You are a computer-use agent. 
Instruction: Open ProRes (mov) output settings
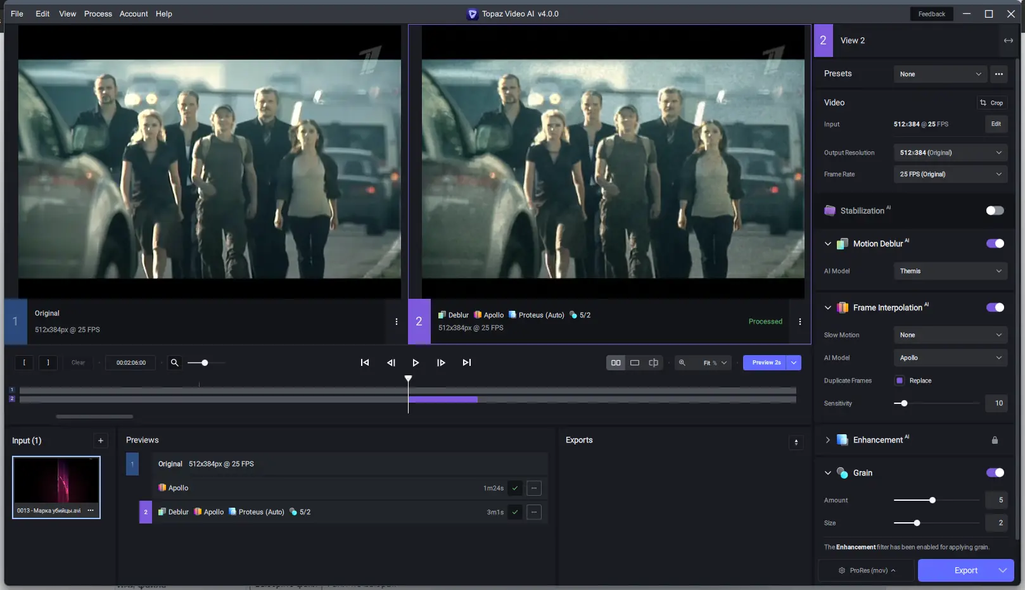(x=867, y=570)
